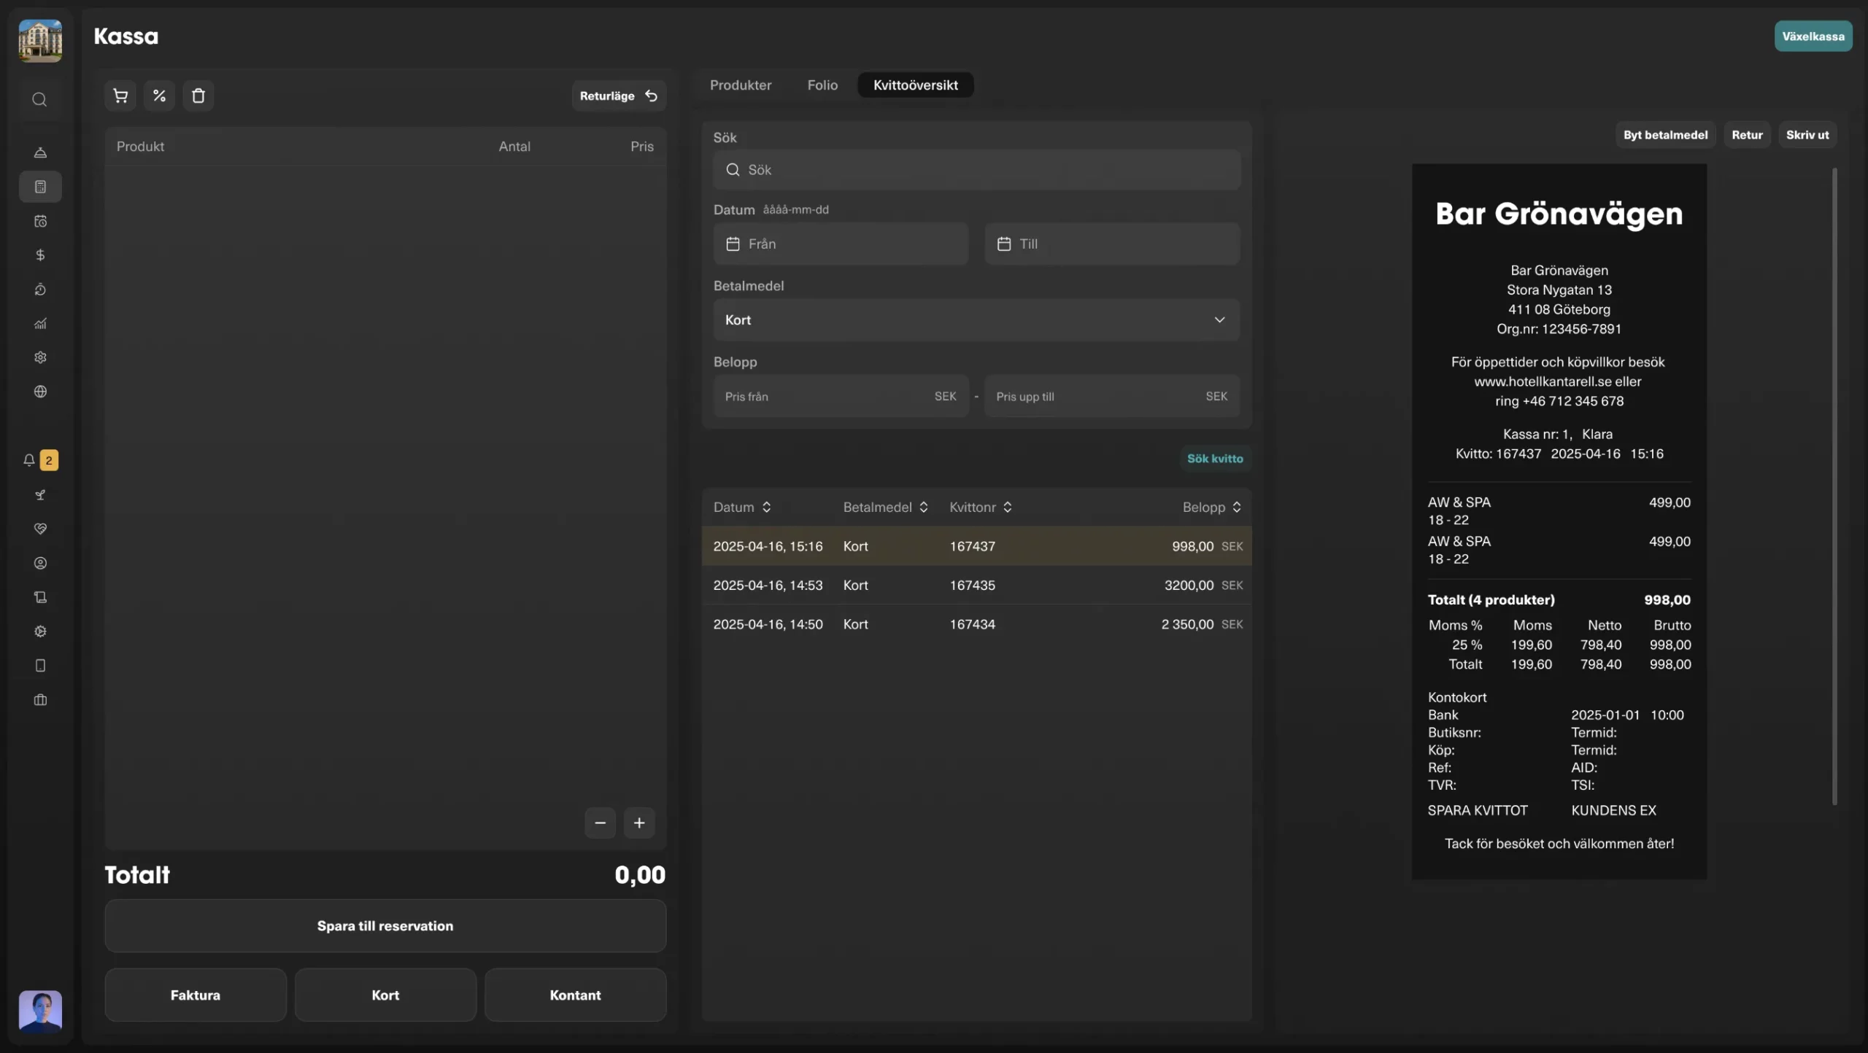Apply a discount via the percent icon
The width and height of the screenshot is (1868, 1053).
click(x=159, y=96)
